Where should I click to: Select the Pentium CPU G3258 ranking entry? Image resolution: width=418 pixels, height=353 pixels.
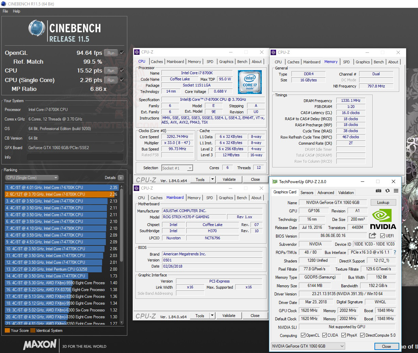[x=62, y=269]
